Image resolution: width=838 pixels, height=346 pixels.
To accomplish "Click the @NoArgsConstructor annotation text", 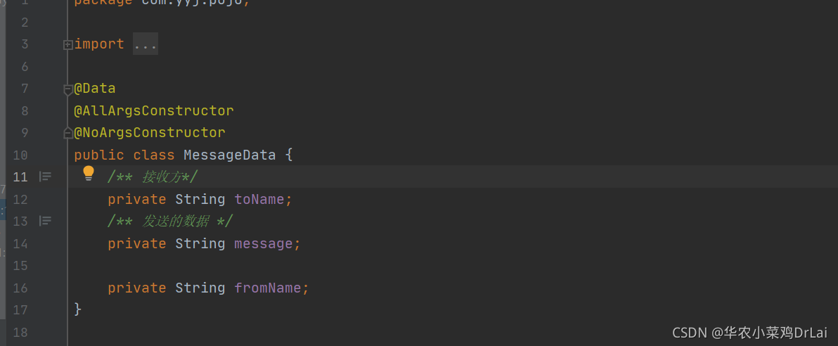I will (x=150, y=133).
